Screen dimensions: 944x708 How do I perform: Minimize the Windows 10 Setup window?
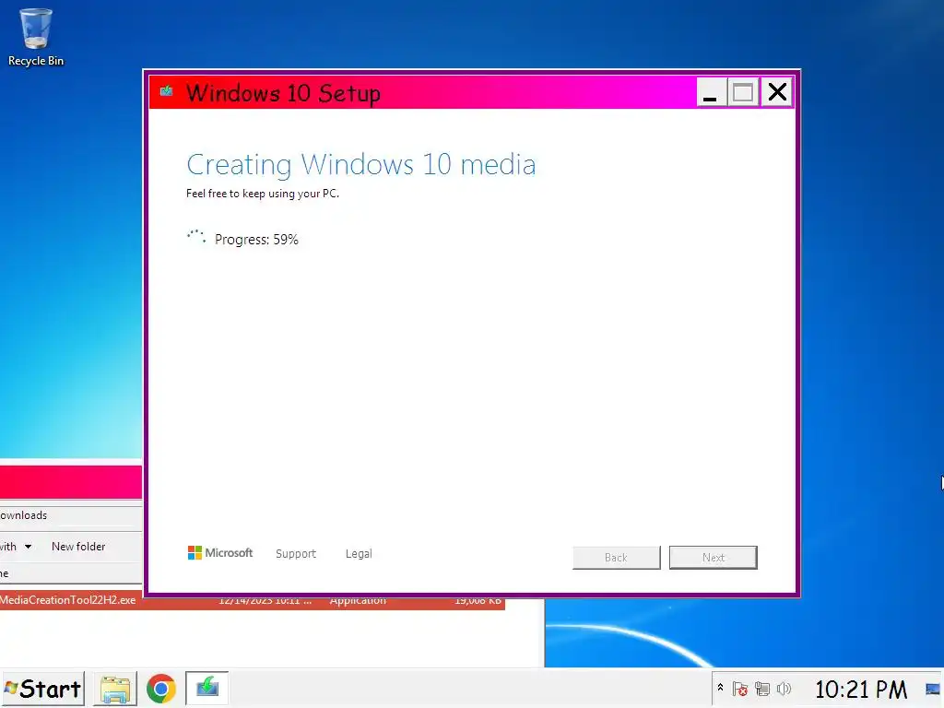click(x=711, y=92)
